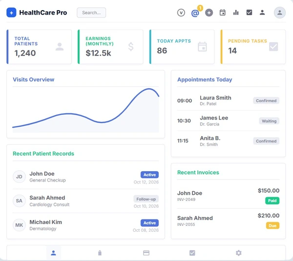Switch to bottom bag tab

point(100,253)
